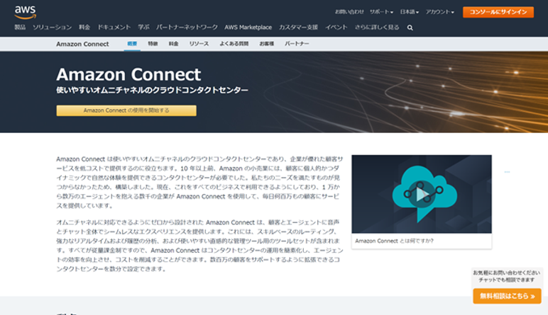Go to the よくある質問 tab
This screenshot has height=315, width=548.
coord(234,44)
